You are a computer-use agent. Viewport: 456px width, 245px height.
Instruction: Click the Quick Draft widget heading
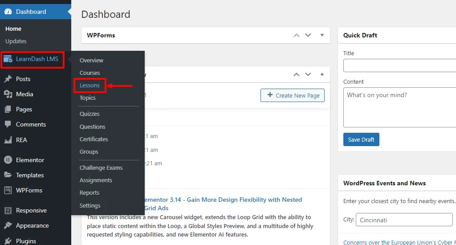click(360, 35)
